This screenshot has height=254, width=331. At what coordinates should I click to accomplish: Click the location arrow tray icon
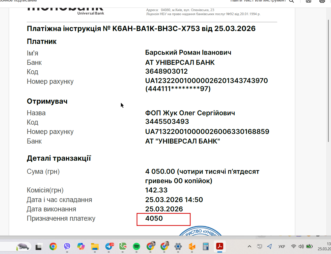pos(269,246)
